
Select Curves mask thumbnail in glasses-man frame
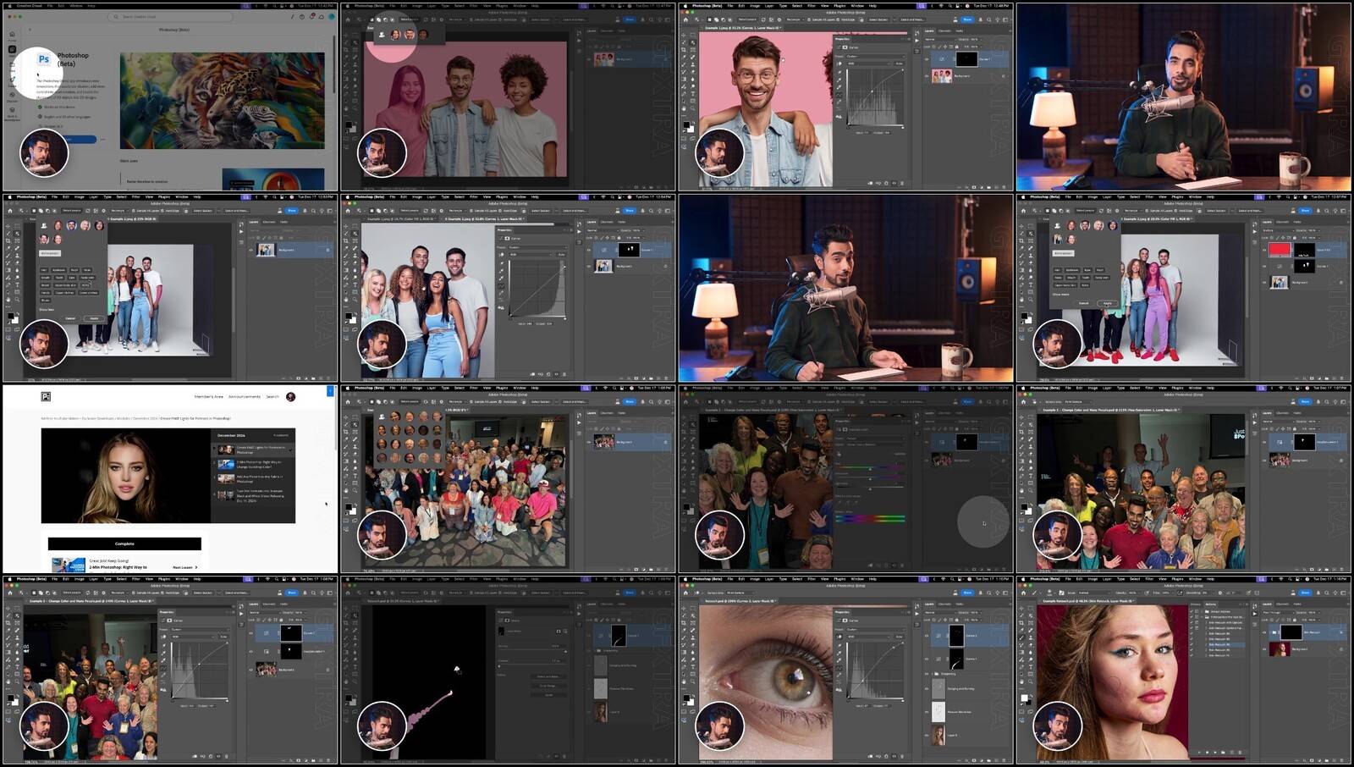pos(966,59)
